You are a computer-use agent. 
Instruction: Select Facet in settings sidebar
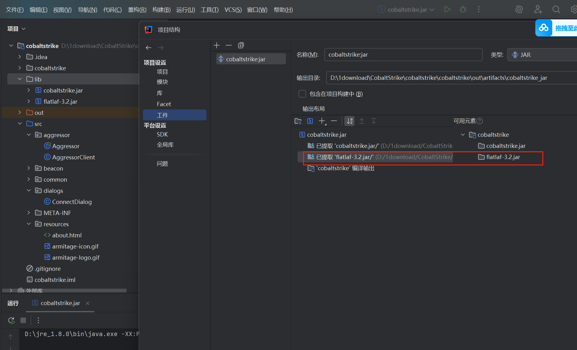click(x=164, y=104)
